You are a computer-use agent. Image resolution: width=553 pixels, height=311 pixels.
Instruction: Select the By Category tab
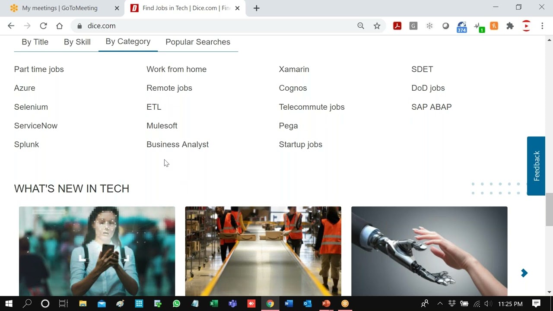128,41
